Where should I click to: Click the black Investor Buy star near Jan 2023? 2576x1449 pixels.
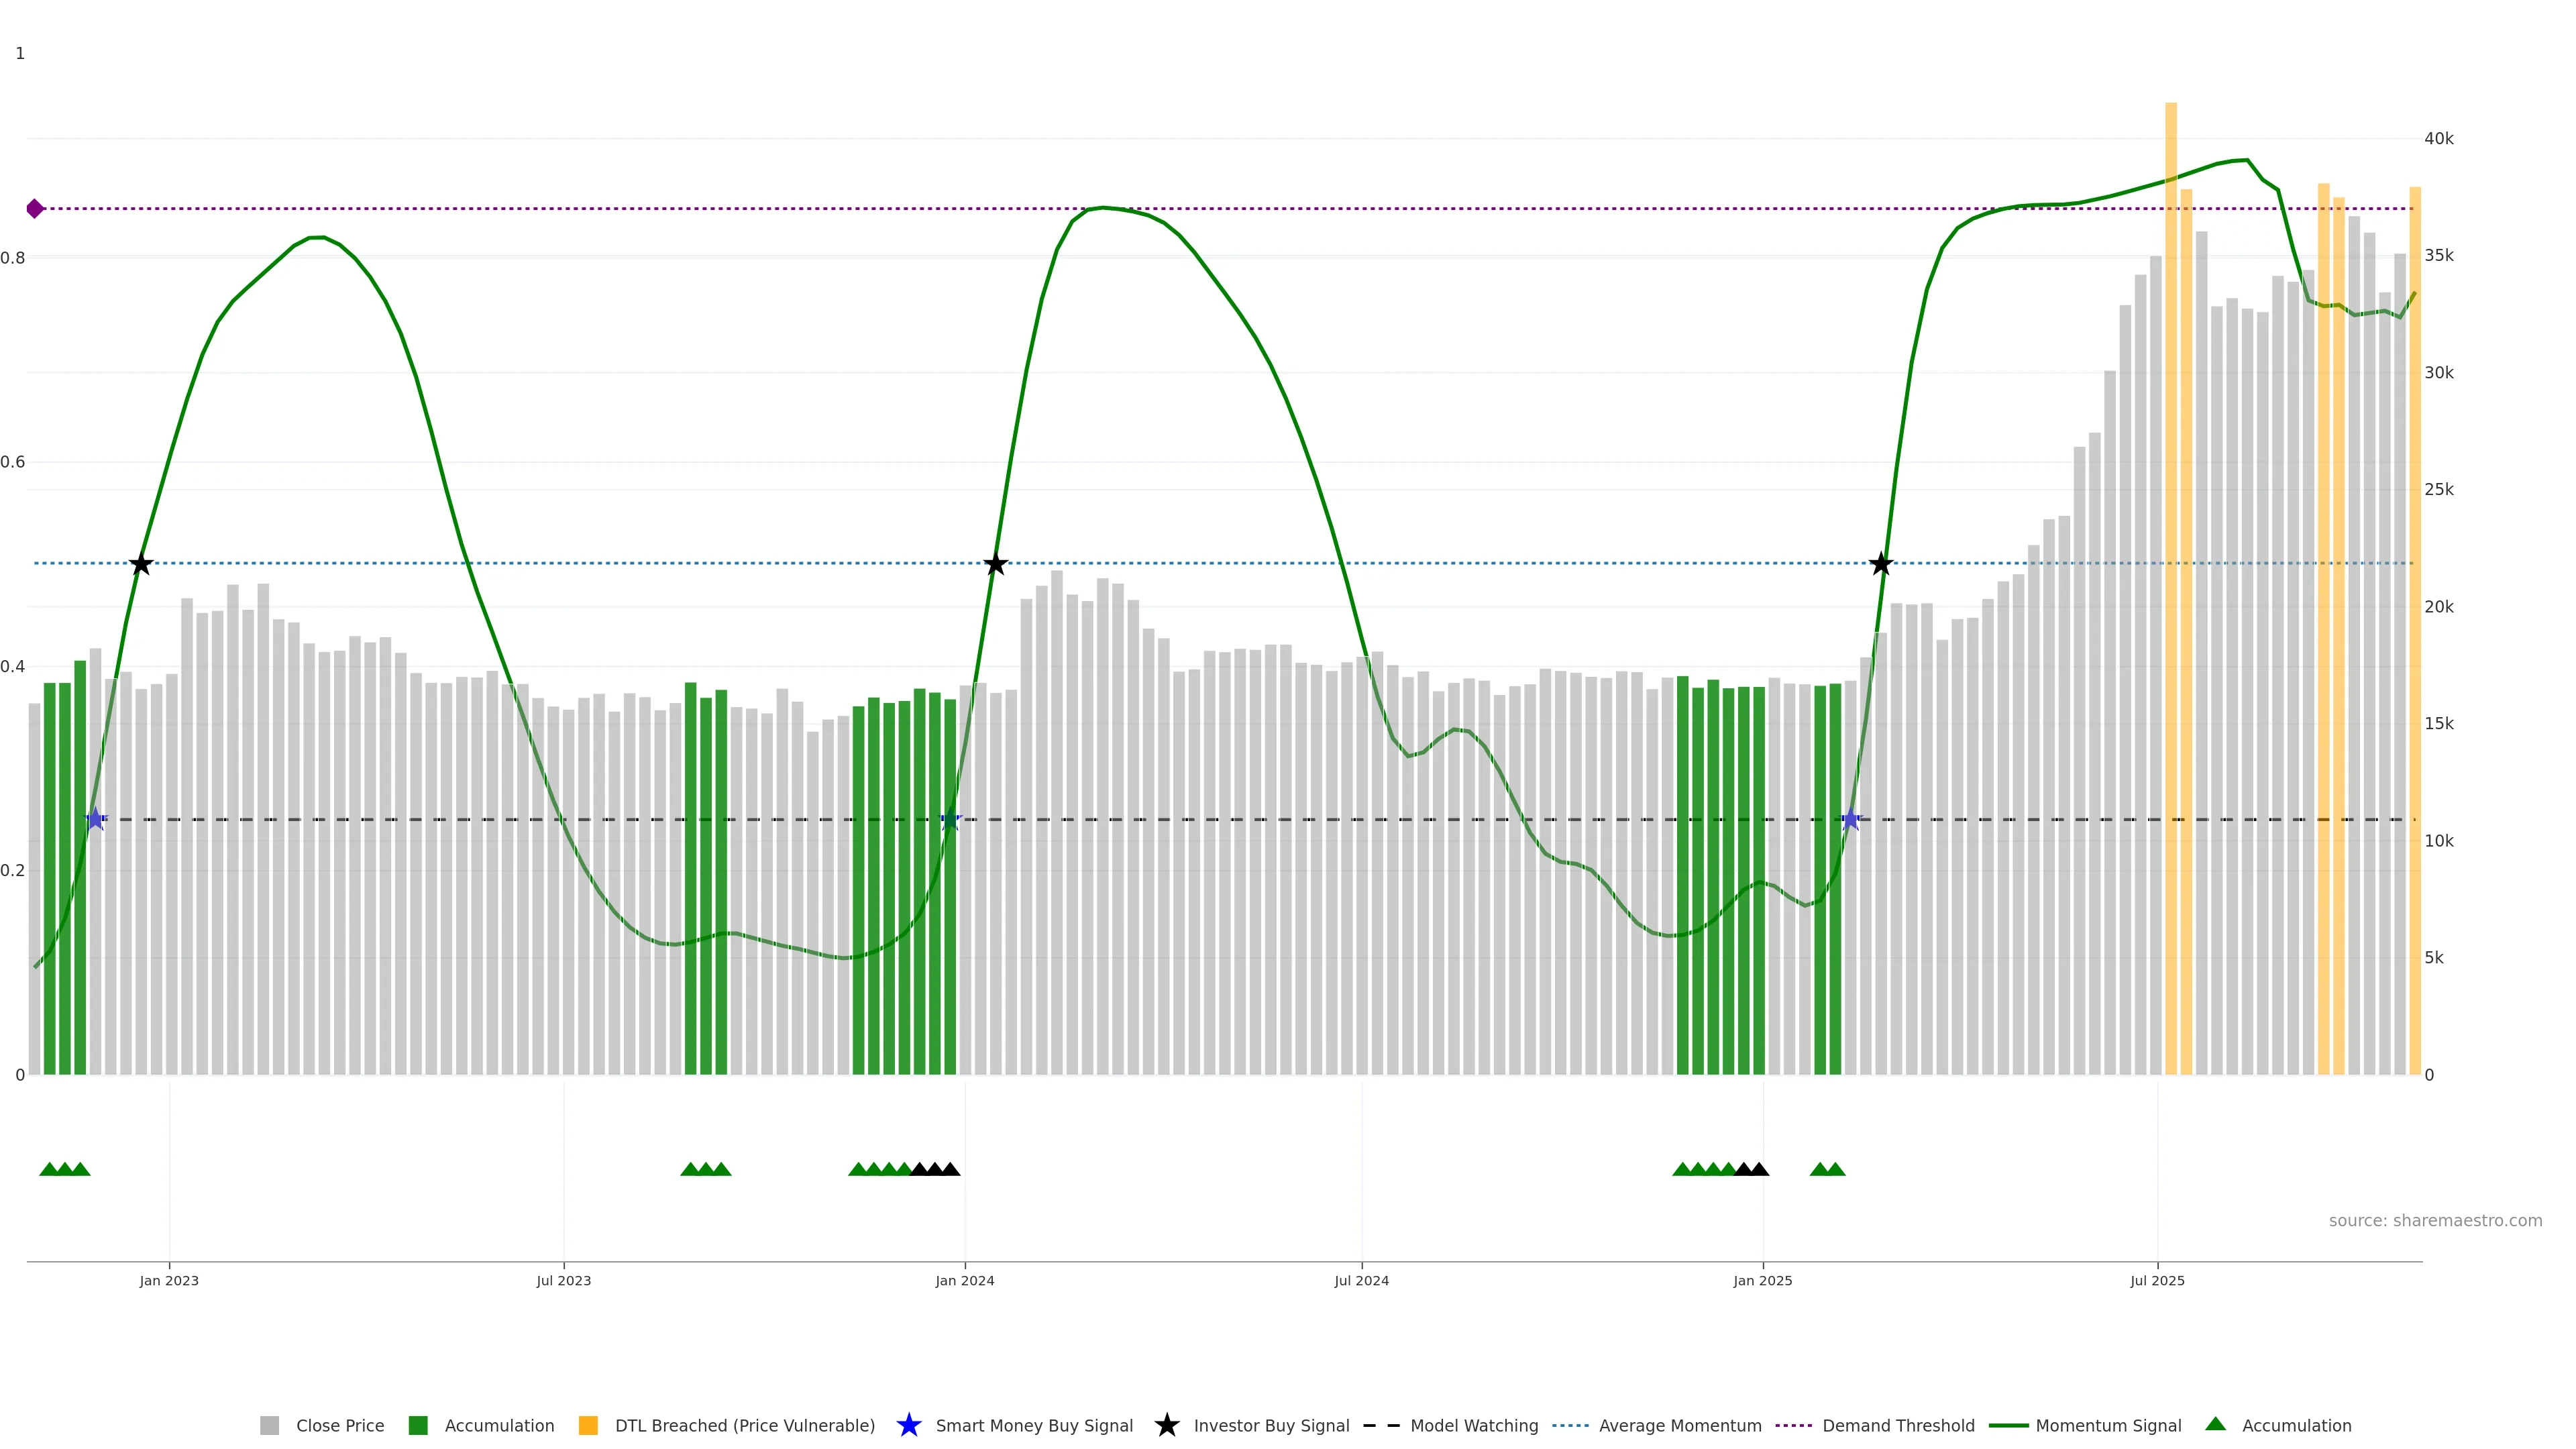pyautogui.click(x=141, y=564)
